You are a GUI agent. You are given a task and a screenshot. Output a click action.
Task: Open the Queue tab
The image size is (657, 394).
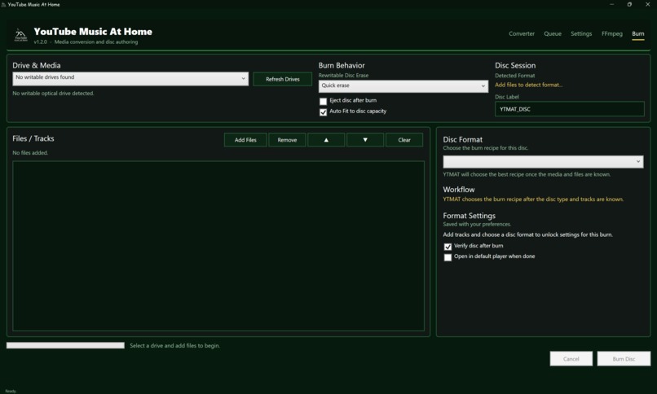tap(553, 33)
